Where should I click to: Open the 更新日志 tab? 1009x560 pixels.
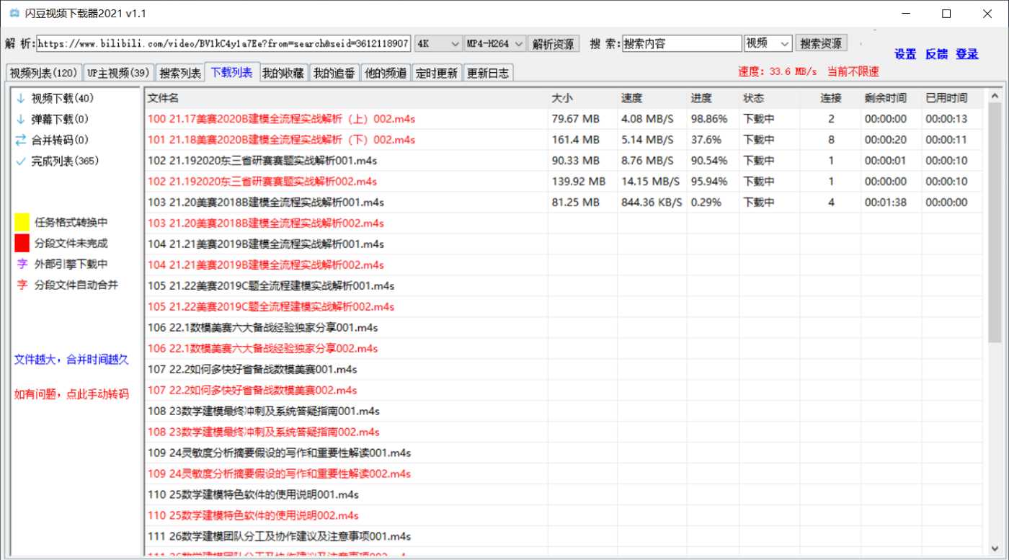487,72
